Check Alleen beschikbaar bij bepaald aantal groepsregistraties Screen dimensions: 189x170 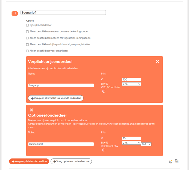coord(28,44)
